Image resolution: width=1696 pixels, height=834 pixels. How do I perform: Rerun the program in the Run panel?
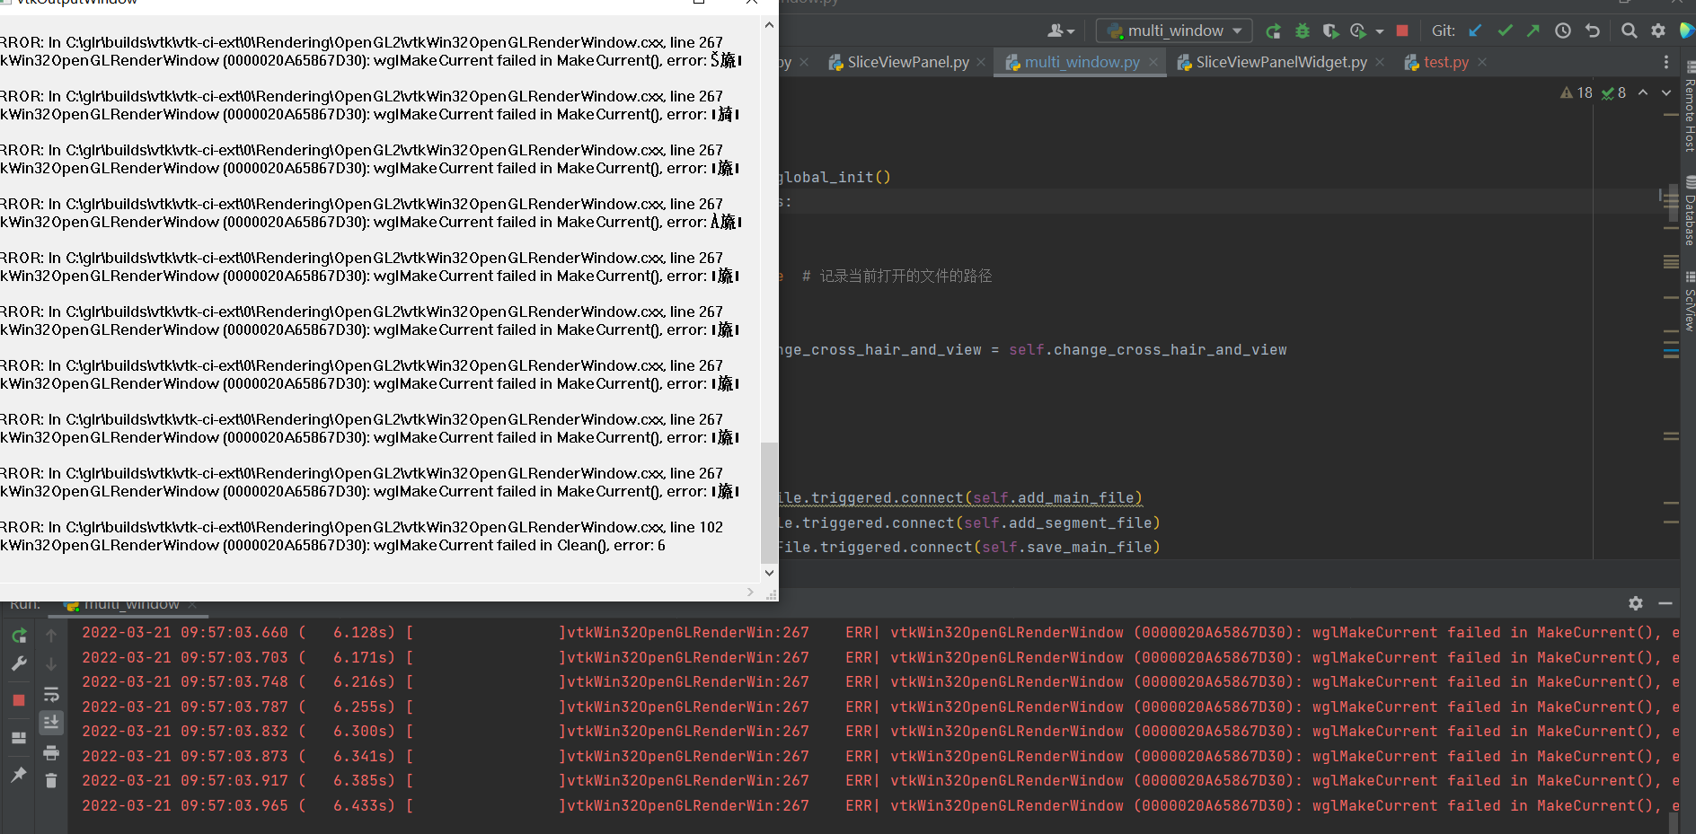(x=19, y=635)
